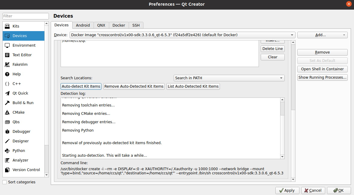Click the Apply button
Viewport: 354px width, 195px height.
[x=287, y=191]
